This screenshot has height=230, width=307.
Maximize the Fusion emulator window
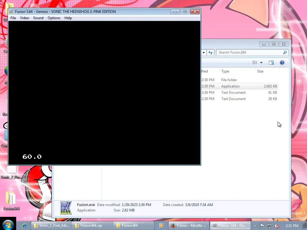point(185,12)
